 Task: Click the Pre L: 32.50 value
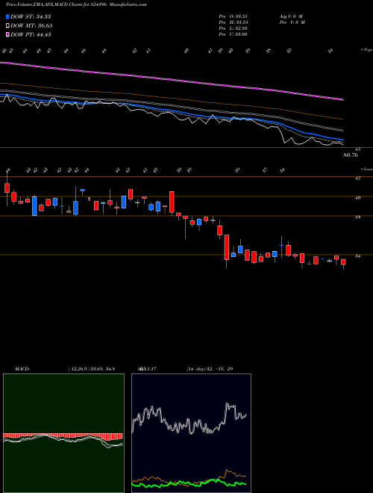click(233, 28)
